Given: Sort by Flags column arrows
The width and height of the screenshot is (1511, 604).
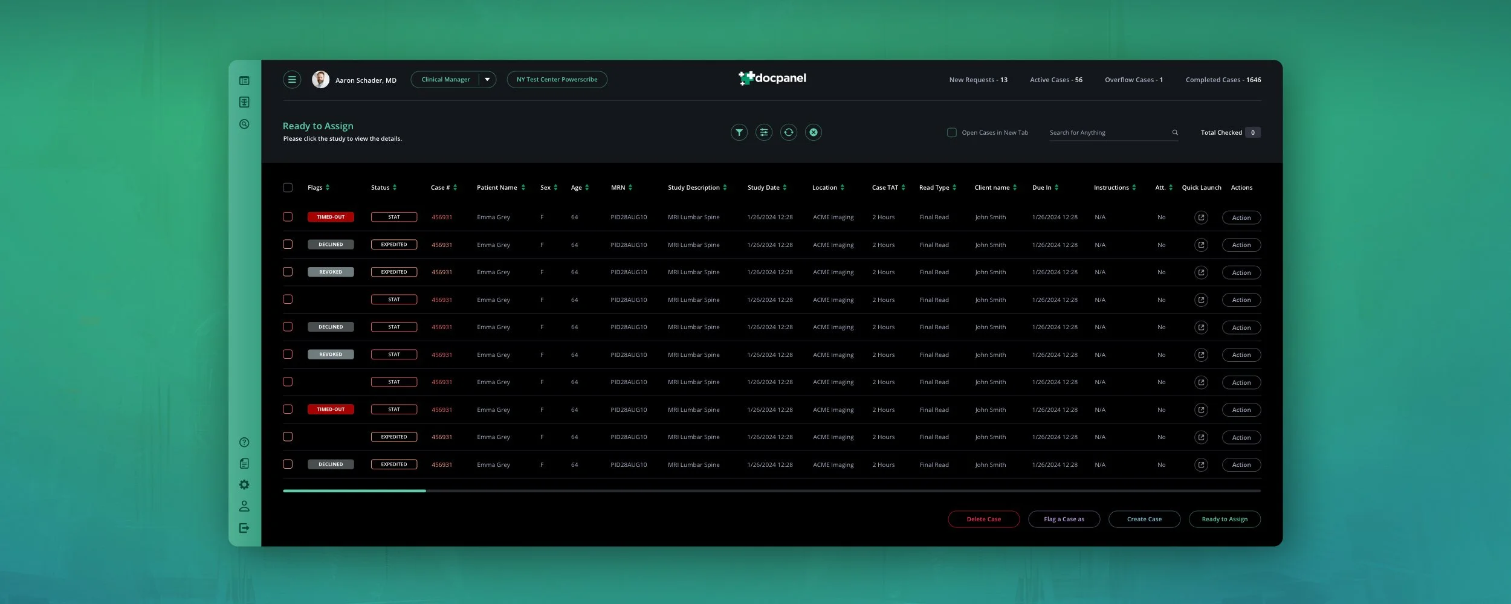Looking at the screenshot, I should [x=328, y=188].
